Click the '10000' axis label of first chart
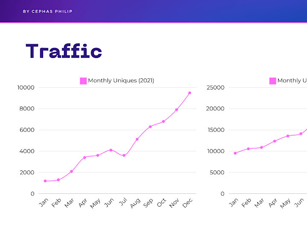Image resolution: width=307 pixels, height=230 pixels. (26, 87)
